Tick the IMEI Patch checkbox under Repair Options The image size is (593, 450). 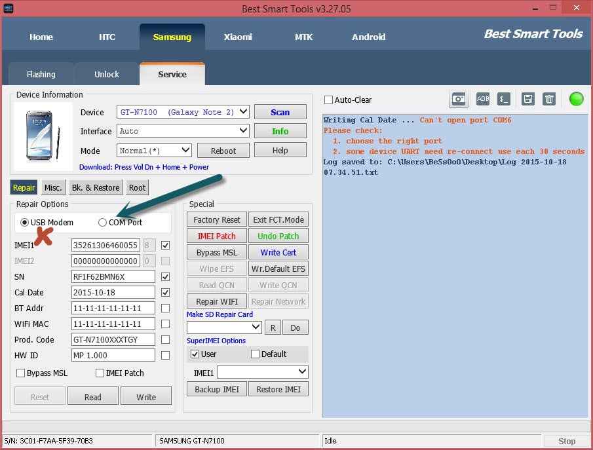[100, 373]
